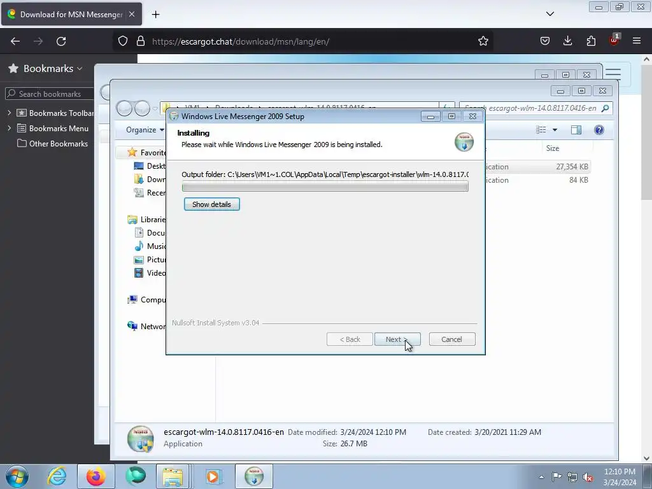This screenshot has height=489, width=652.
Task: Click the Search bookmarks field
Action: 49,94
